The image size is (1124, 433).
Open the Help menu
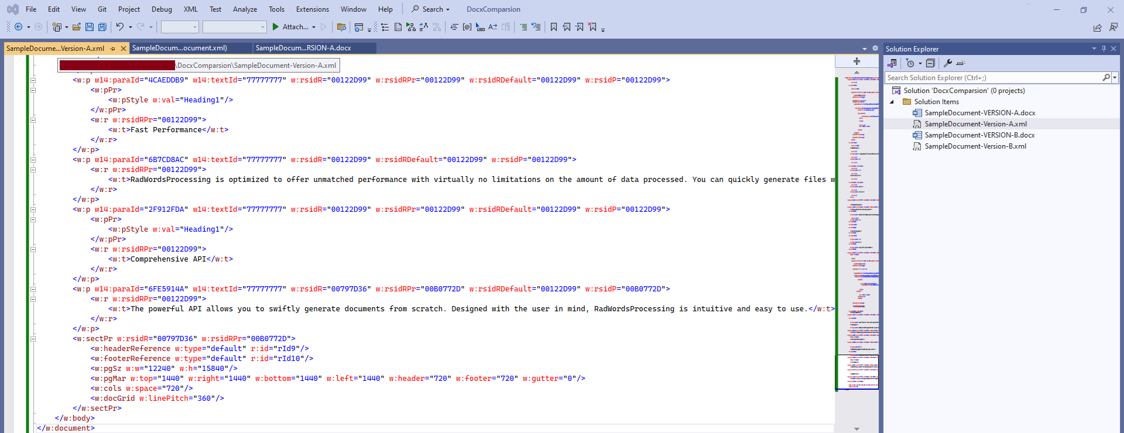385,9
